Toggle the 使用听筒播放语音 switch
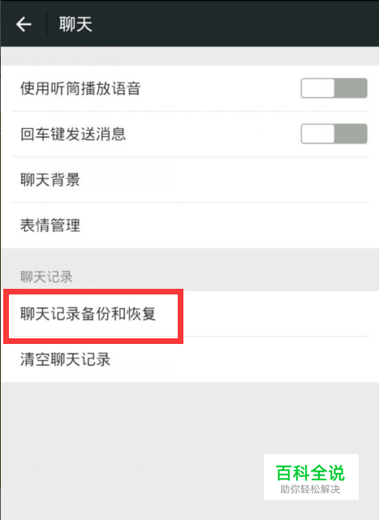 (334, 88)
